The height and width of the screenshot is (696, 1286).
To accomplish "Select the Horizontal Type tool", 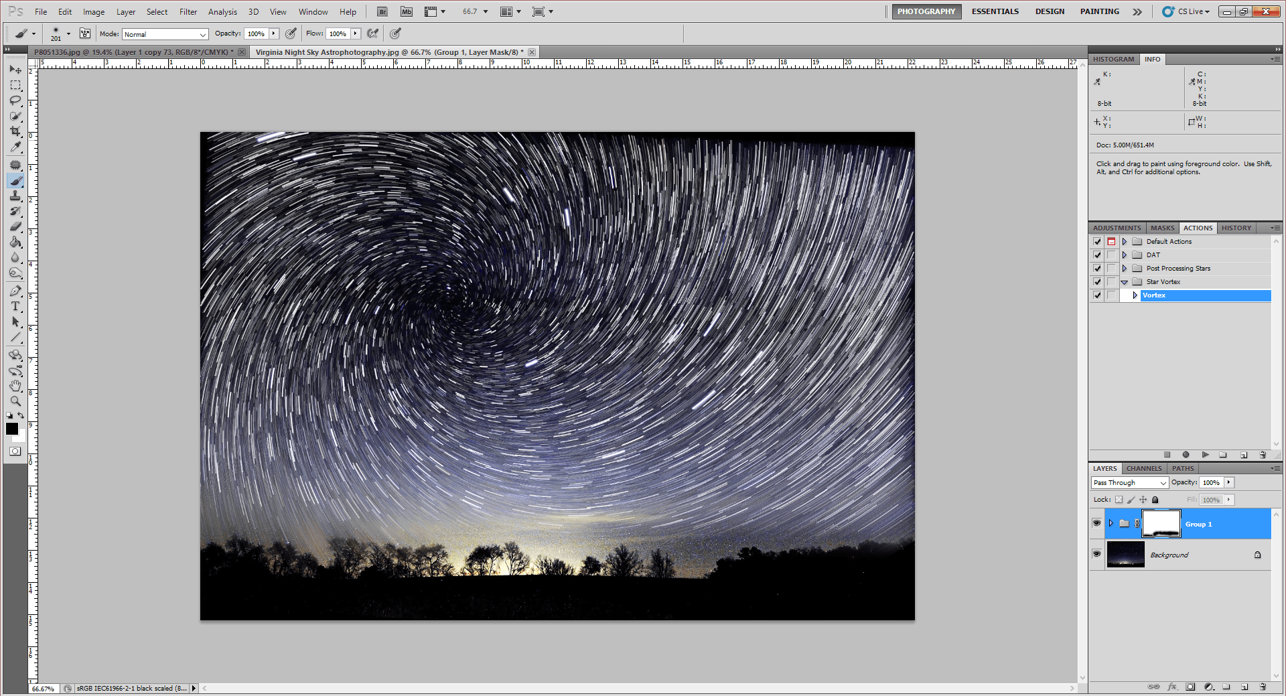I will pyautogui.click(x=15, y=306).
